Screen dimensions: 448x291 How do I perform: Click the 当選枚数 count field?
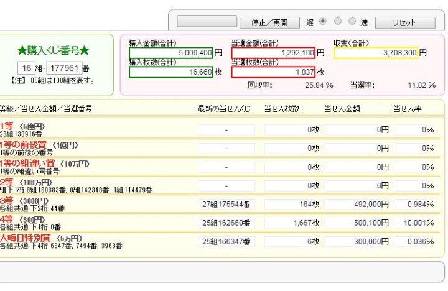(x=274, y=72)
